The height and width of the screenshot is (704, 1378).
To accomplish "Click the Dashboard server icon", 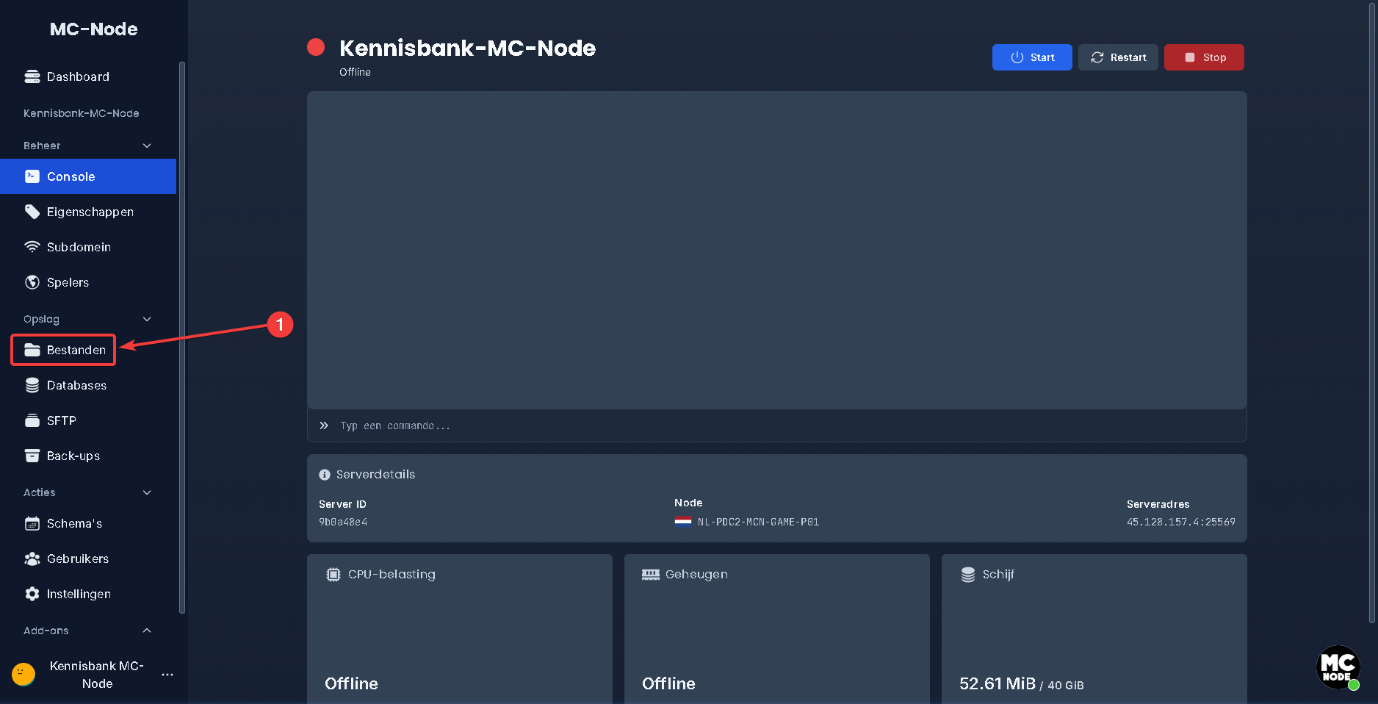I will point(32,76).
